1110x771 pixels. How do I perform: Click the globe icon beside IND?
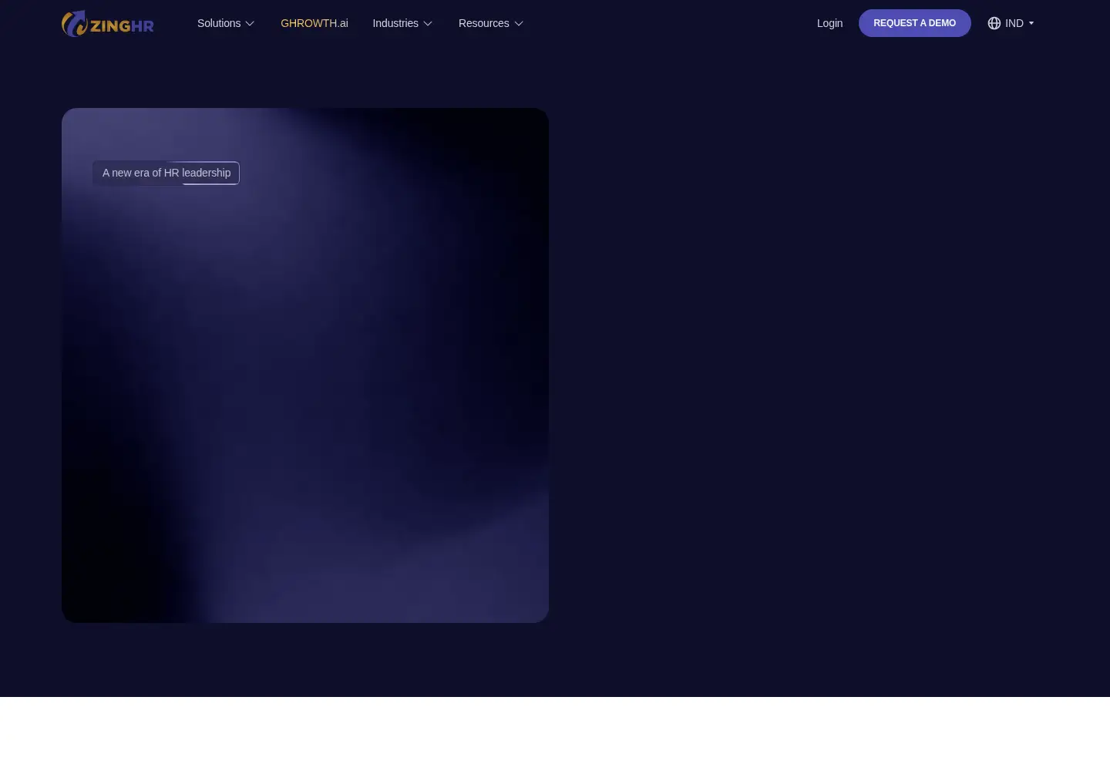click(x=994, y=23)
